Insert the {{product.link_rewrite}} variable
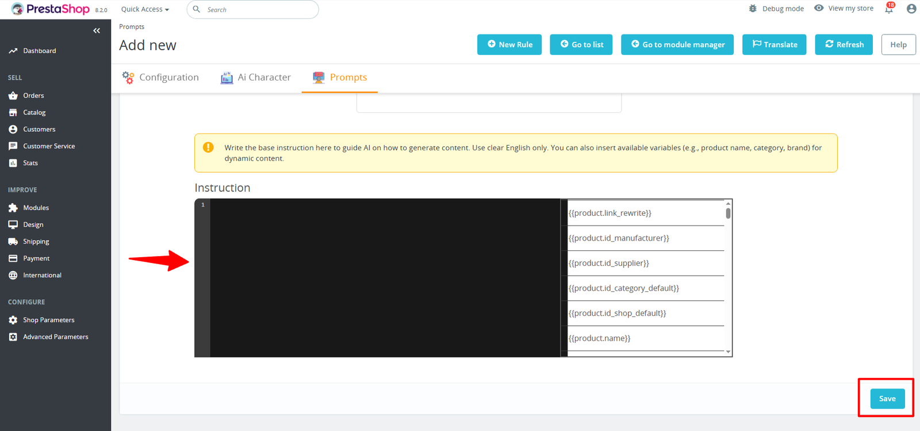The height and width of the screenshot is (431, 920). coord(646,213)
